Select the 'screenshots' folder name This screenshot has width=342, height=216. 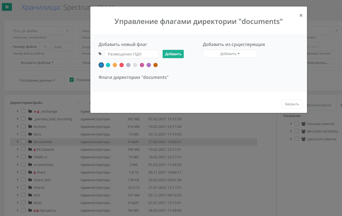(x=43, y=165)
